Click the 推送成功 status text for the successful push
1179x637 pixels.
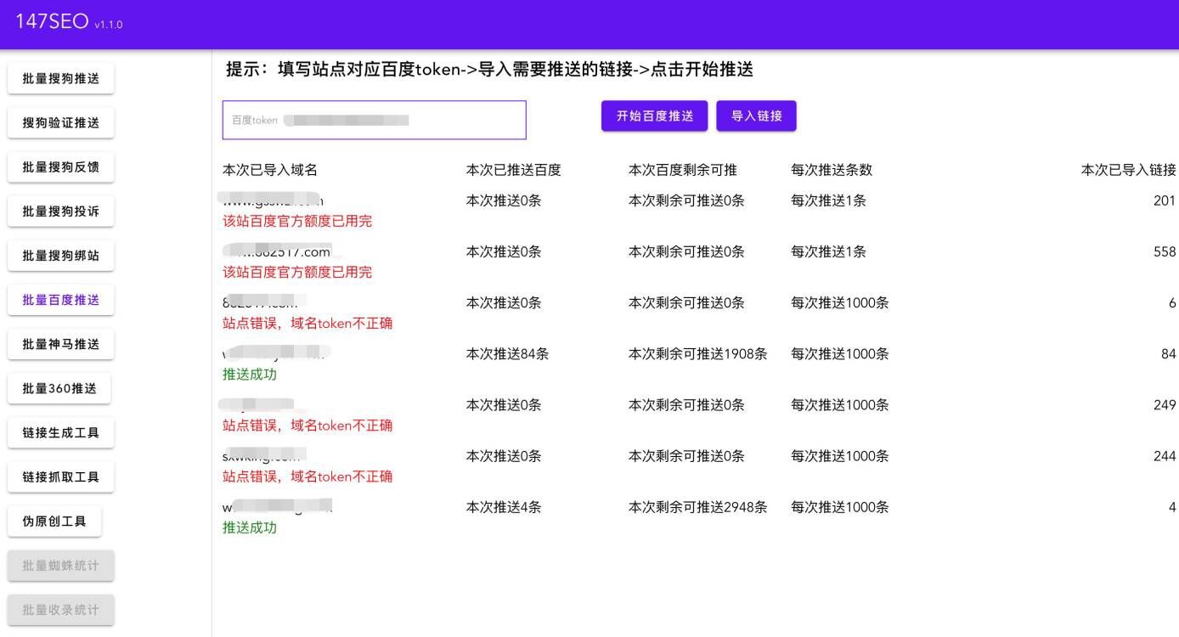click(251, 374)
